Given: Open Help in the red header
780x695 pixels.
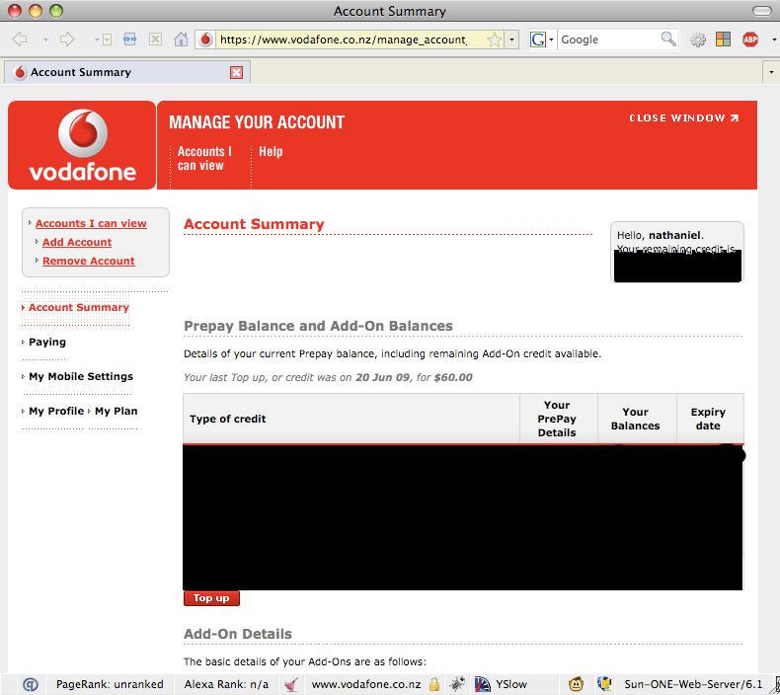Looking at the screenshot, I should (271, 151).
